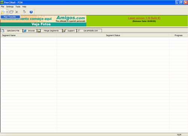The height and width of the screenshot is (136, 188).
Task: Minimize the Peer2Mail window
Action: pyautogui.click(x=177, y=2)
